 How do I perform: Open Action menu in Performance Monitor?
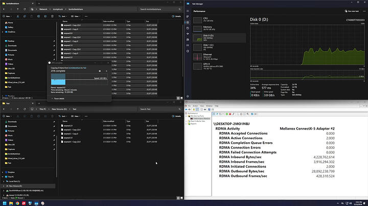point(195,106)
